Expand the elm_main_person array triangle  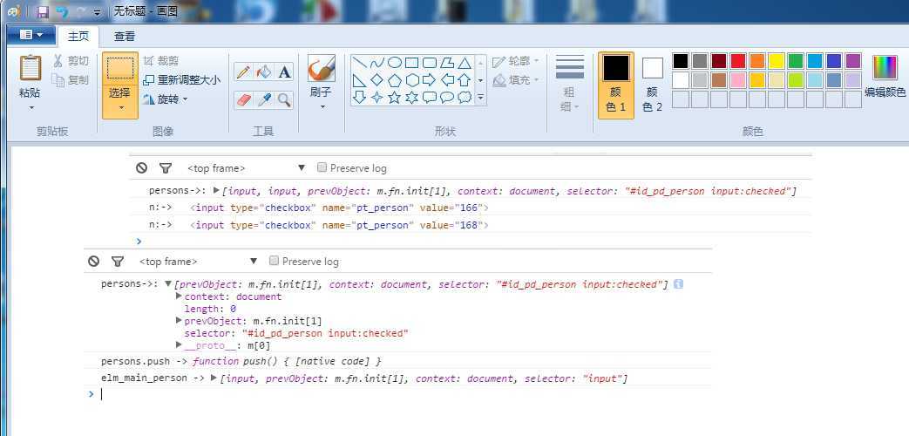214,378
